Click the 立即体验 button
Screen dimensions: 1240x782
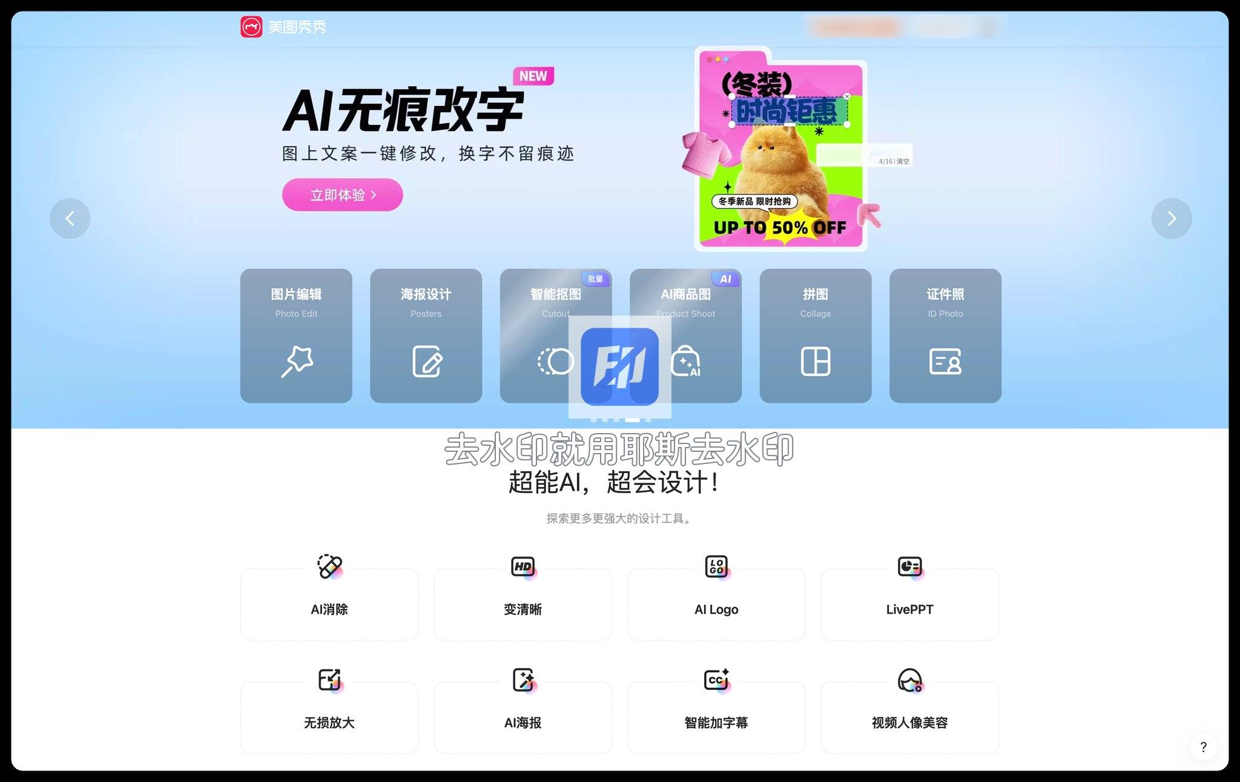pos(343,194)
